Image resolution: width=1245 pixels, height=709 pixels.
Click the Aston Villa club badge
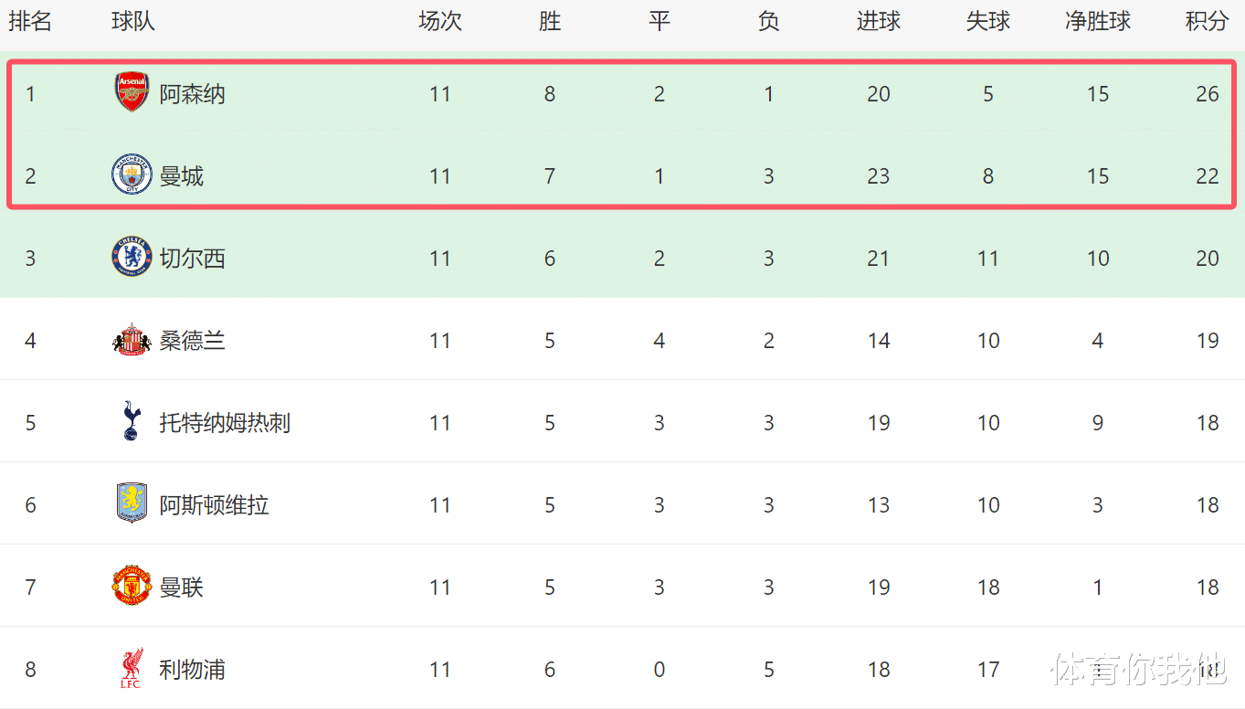[132, 503]
